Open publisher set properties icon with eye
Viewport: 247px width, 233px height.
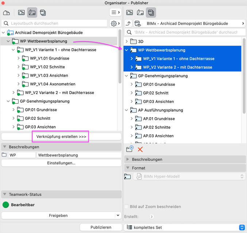click(x=138, y=23)
